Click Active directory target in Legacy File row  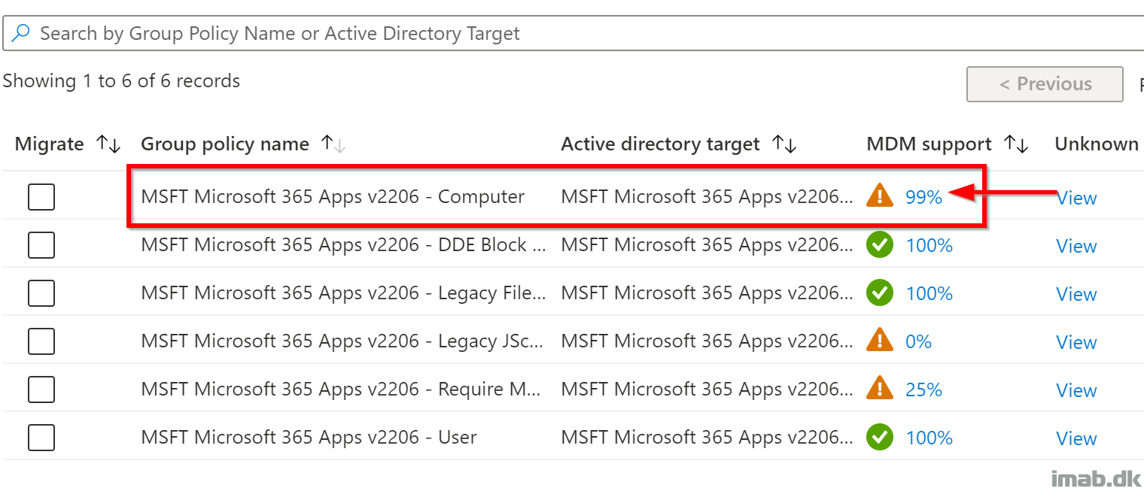707,293
